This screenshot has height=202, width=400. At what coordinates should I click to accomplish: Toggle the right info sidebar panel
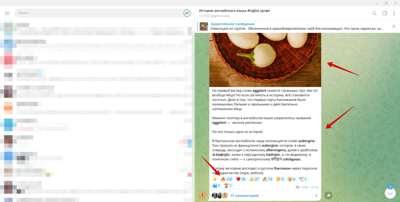(385, 13)
